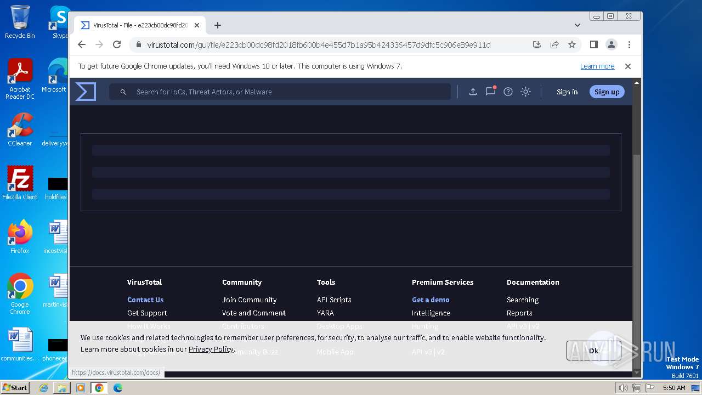Open the Get a demo link
702x395 pixels.
[431, 300]
